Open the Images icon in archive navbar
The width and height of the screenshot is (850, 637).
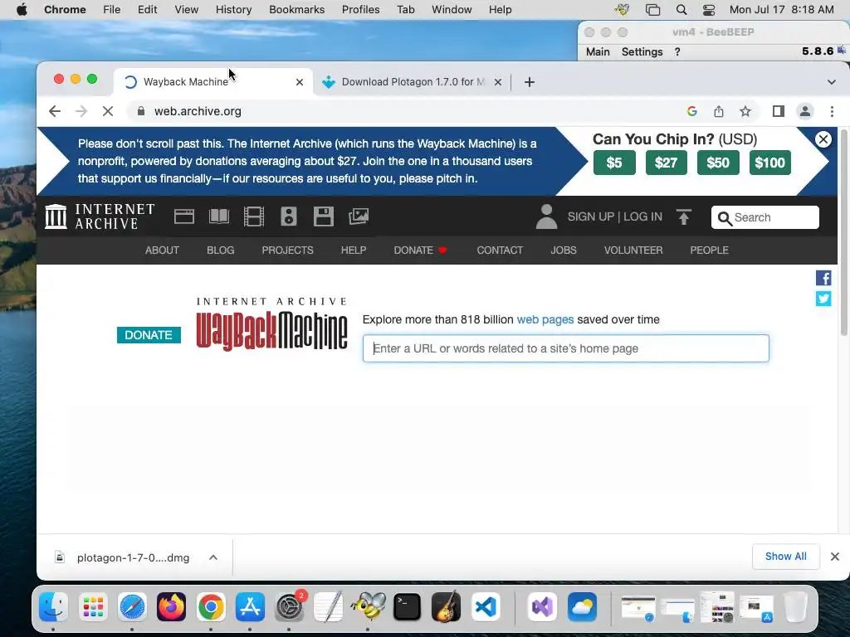359,216
